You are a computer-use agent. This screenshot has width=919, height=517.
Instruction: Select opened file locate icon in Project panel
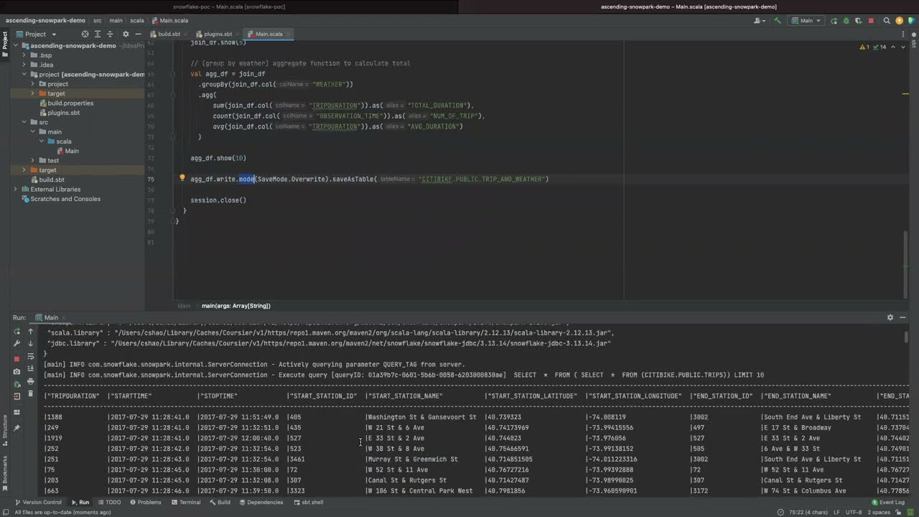pyautogui.click(x=85, y=34)
